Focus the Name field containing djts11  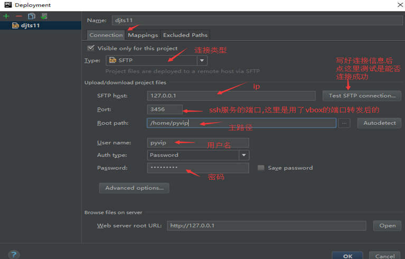tap(257, 21)
